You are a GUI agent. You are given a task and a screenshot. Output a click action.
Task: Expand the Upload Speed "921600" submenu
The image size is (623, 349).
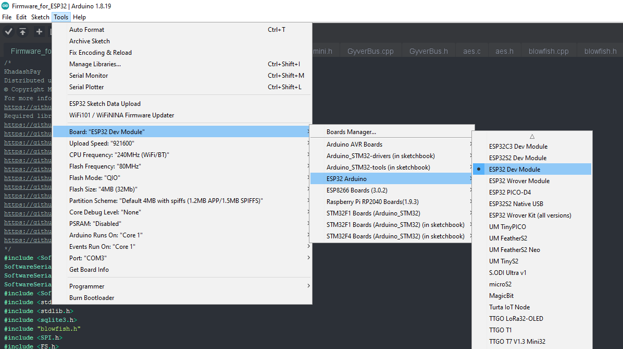click(x=182, y=143)
